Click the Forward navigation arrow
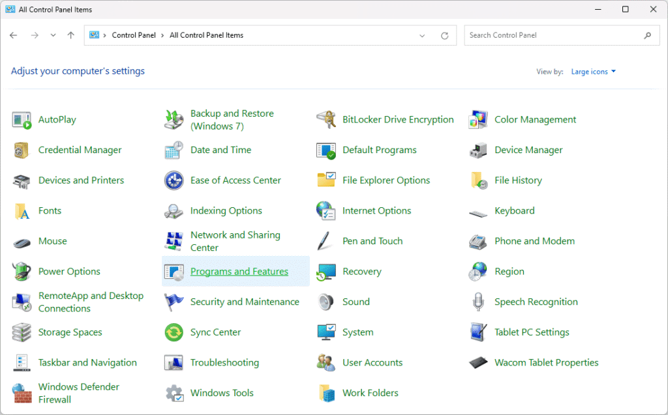This screenshot has width=668, height=415. [35, 35]
